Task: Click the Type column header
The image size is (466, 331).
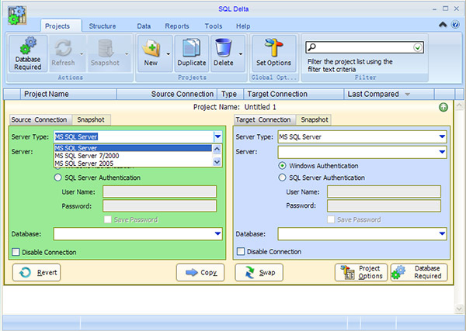Action: click(x=231, y=94)
